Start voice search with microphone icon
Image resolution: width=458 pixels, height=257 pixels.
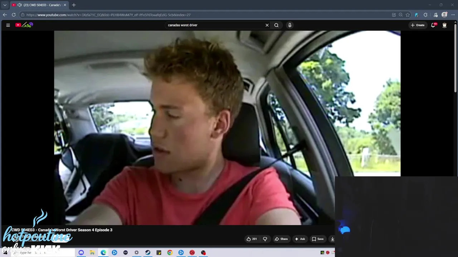tap(290, 25)
